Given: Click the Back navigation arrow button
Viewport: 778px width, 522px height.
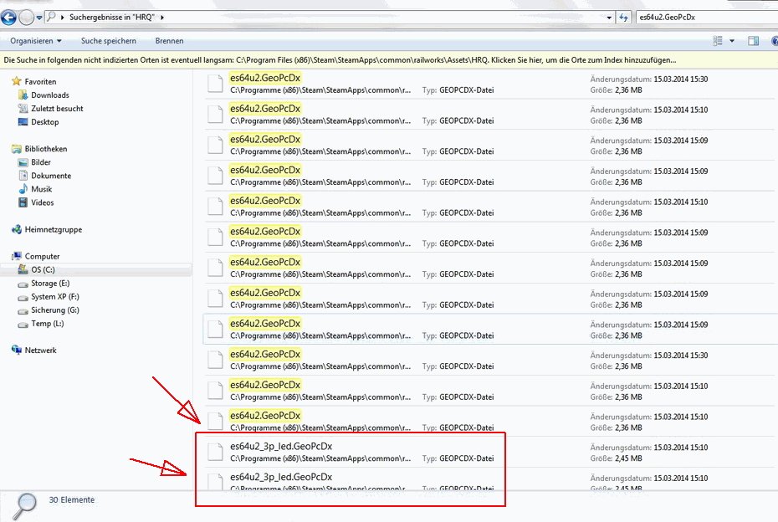Looking at the screenshot, I should tap(10, 17).
